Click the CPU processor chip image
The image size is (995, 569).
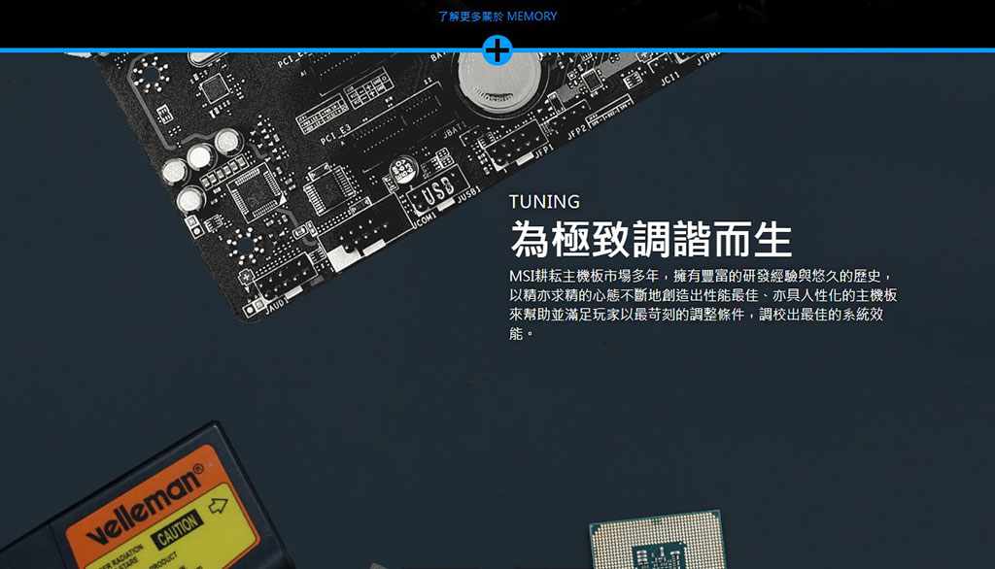(658, 540)
